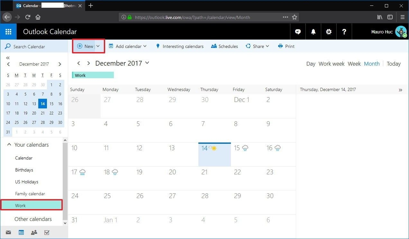This screenshot has width=409, height=239.
Task: Open Firefox library icon
Action: click(380, 17)
